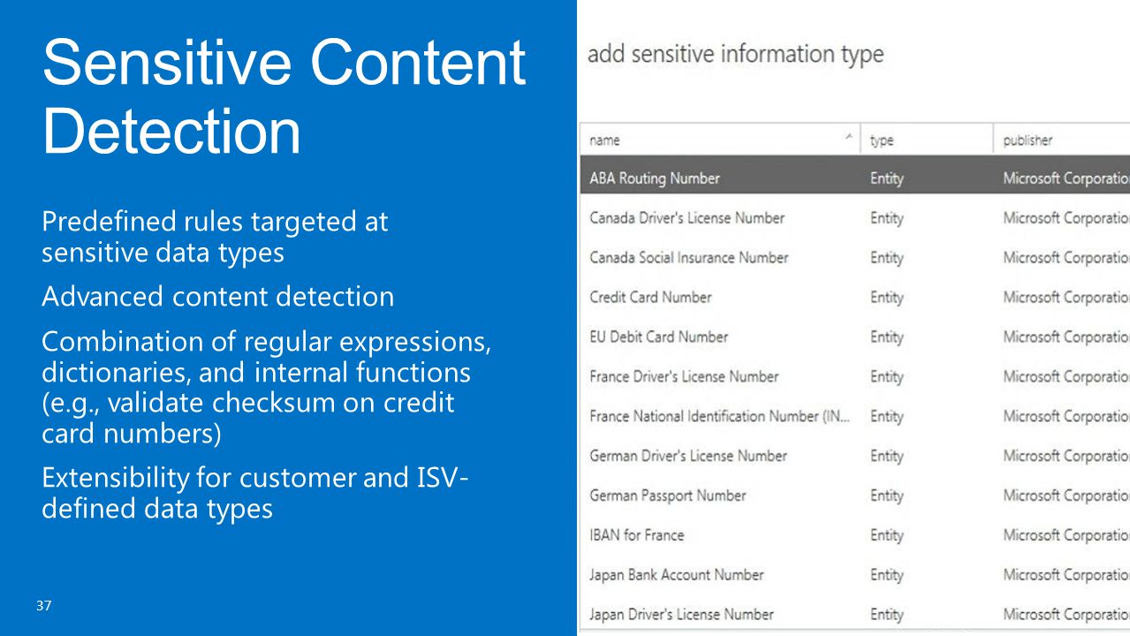
Task: Sort by the name column header
Action: click(x=720, y=140)
